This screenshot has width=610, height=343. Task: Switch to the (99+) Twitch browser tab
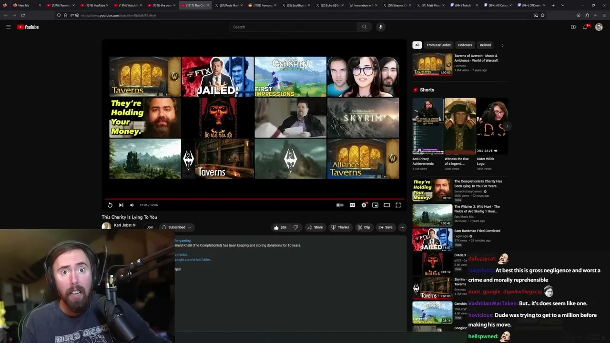[463, 5]
